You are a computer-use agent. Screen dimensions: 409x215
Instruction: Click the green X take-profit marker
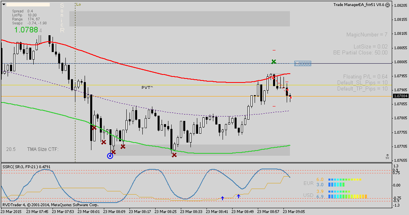point(273,62)
